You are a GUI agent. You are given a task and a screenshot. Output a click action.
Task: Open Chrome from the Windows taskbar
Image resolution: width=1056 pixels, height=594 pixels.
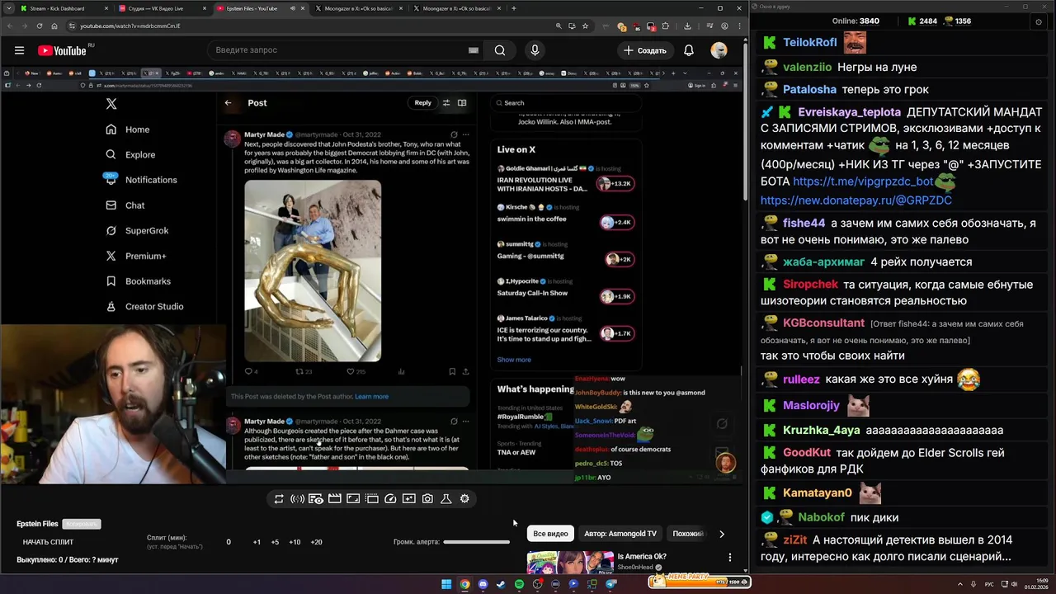tap(464, 584)
